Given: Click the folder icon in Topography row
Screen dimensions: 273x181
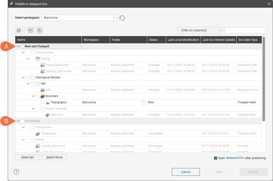Looking at the screenshot, I should pos(144,102).
